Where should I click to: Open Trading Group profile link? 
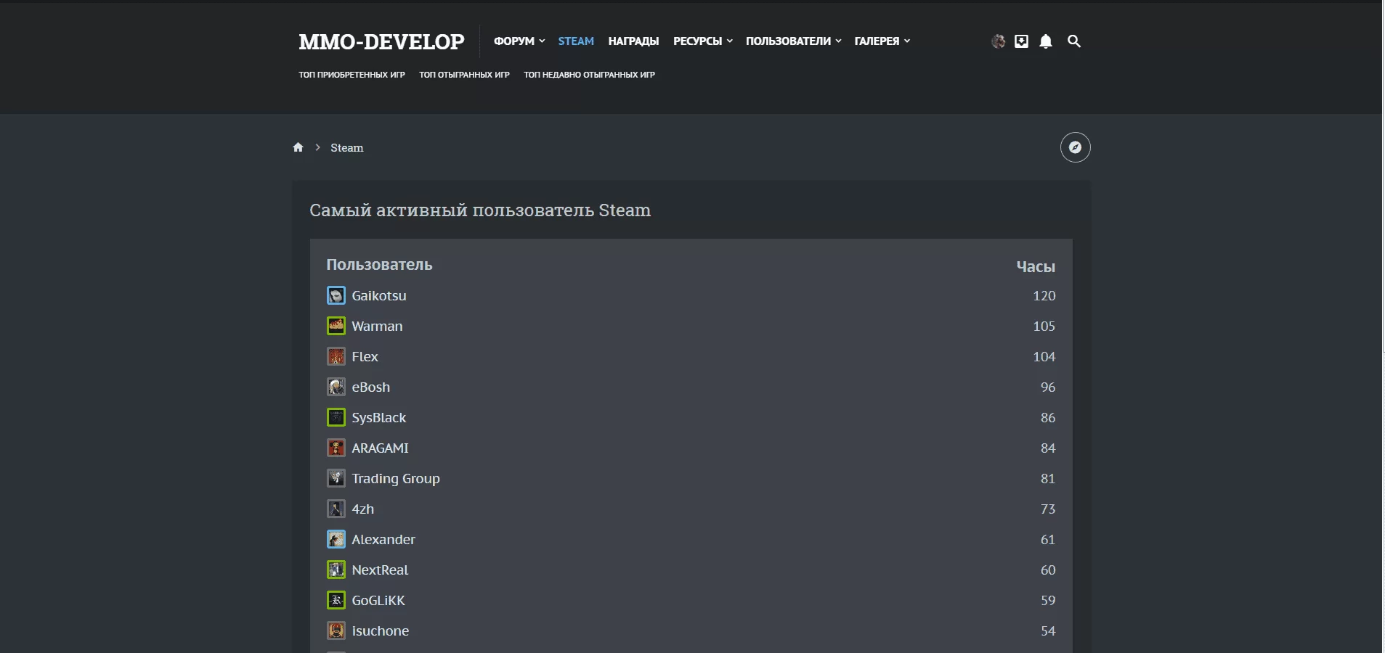tap(396, 478)
